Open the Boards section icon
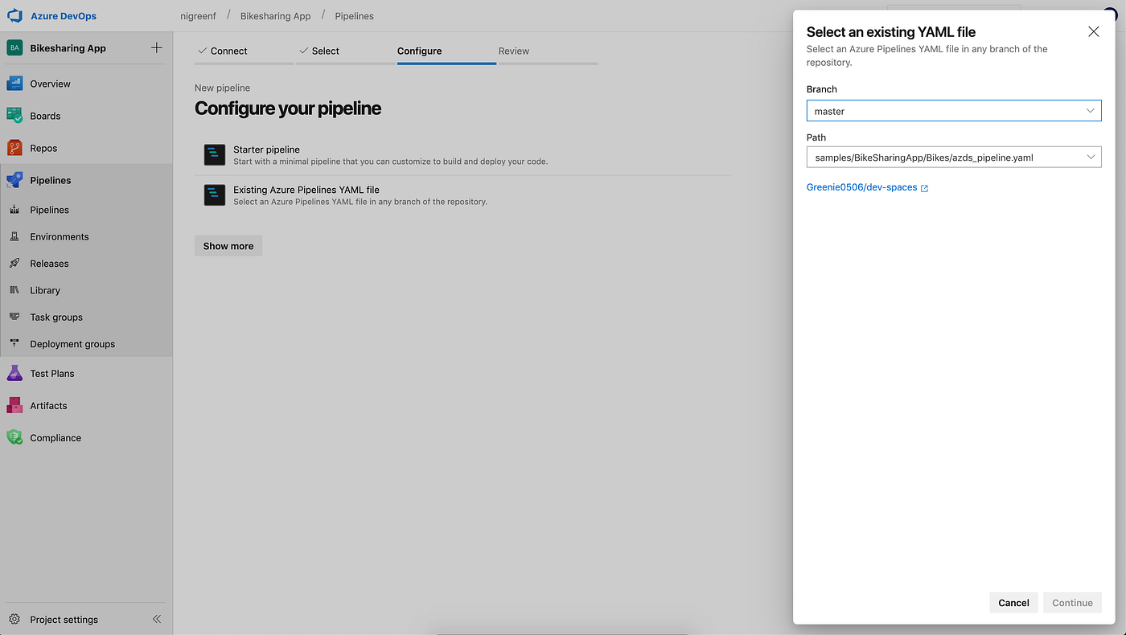Image resolution: width=1126 pixels, height=635 pixels. [14, 116]
